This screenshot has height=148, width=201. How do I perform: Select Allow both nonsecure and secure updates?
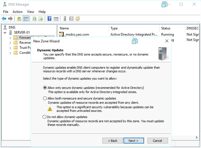coord(45,98)
